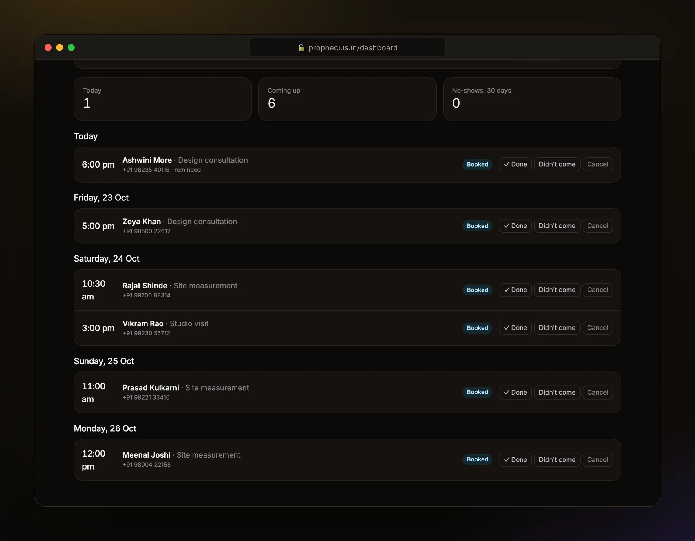Click Didn't come for Prasad Kulkarni
This screenshot has height=541, width=695.
tap(557, 392)
